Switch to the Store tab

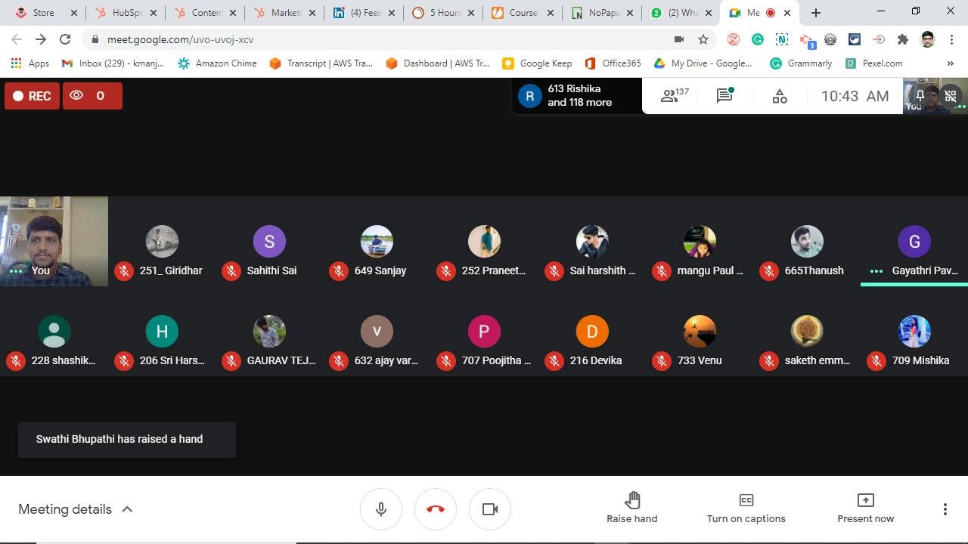tap(43, 13)
